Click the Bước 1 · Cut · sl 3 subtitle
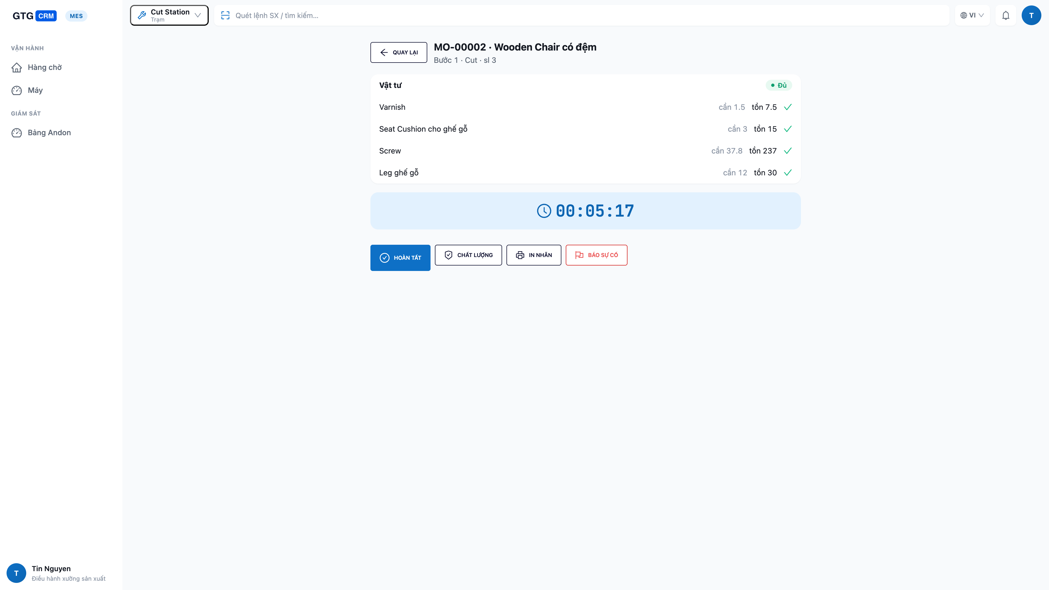Screen dimensions: 1049x590 (465, 60)
